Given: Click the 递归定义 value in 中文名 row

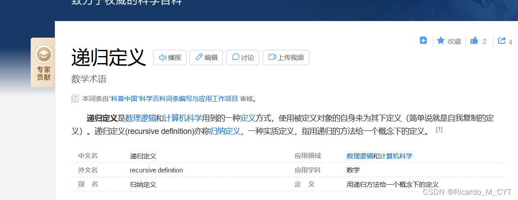Looking at the screenshot, I should (x=143, y=156).
